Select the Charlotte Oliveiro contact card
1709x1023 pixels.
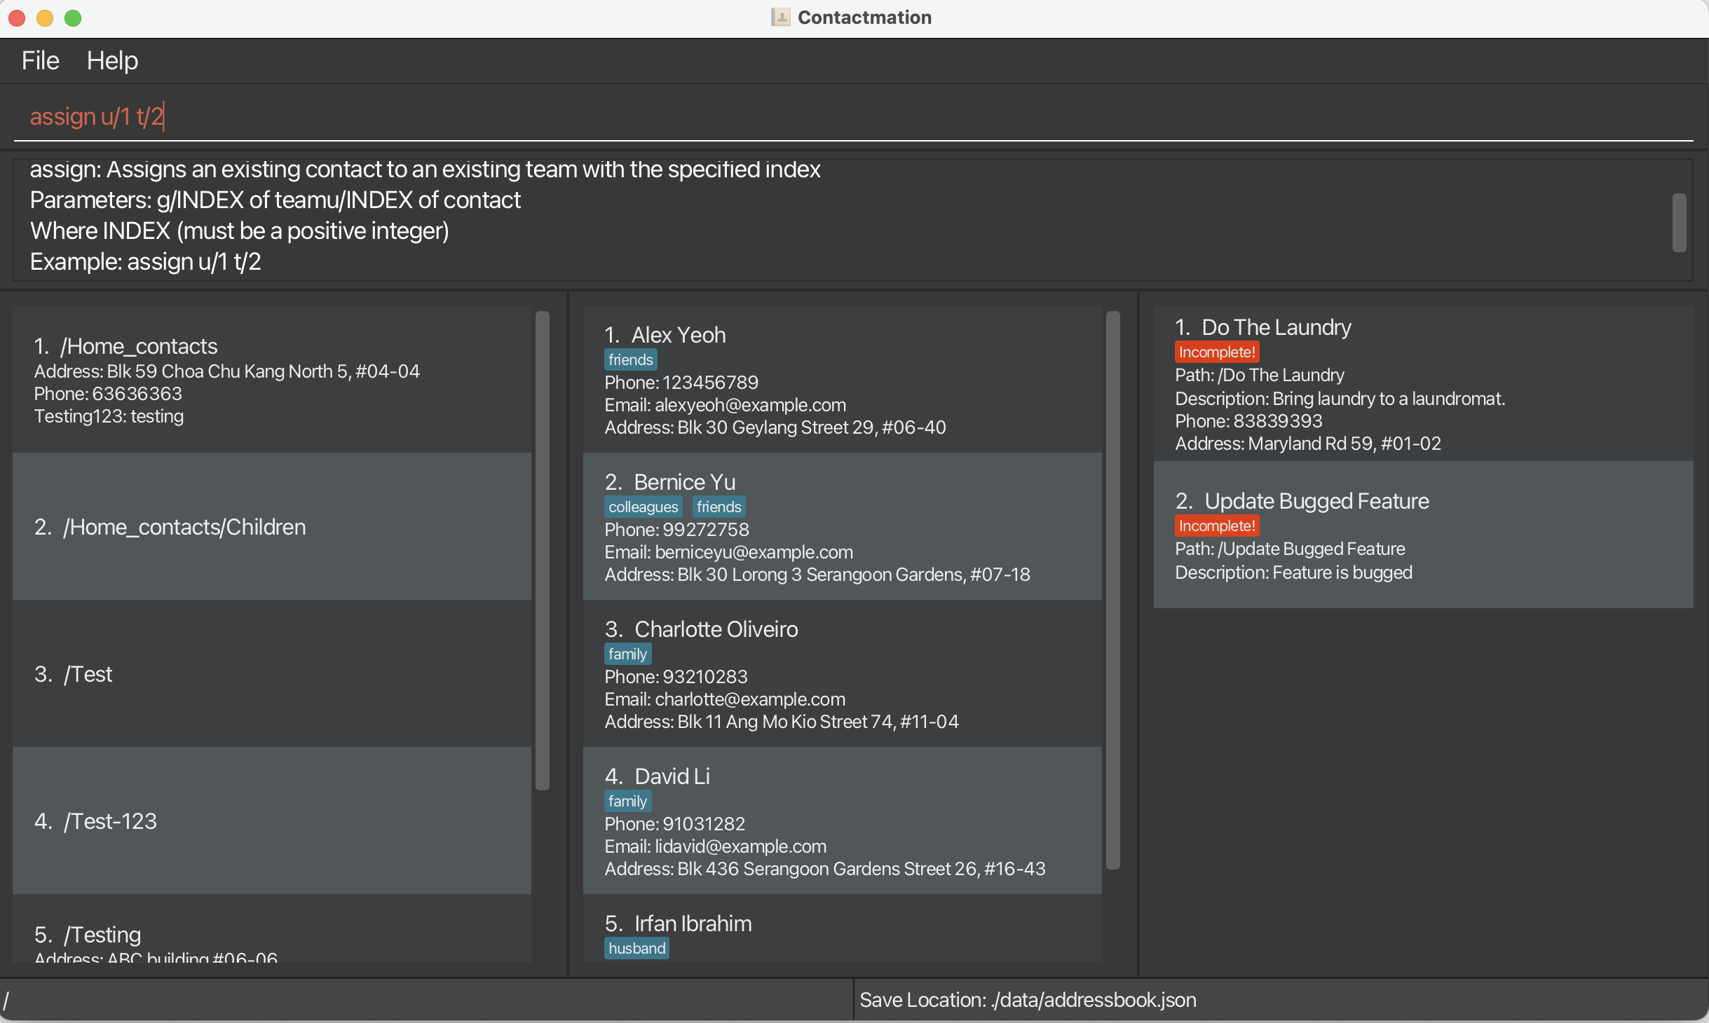pyautogui.click(x=841, y=674)
